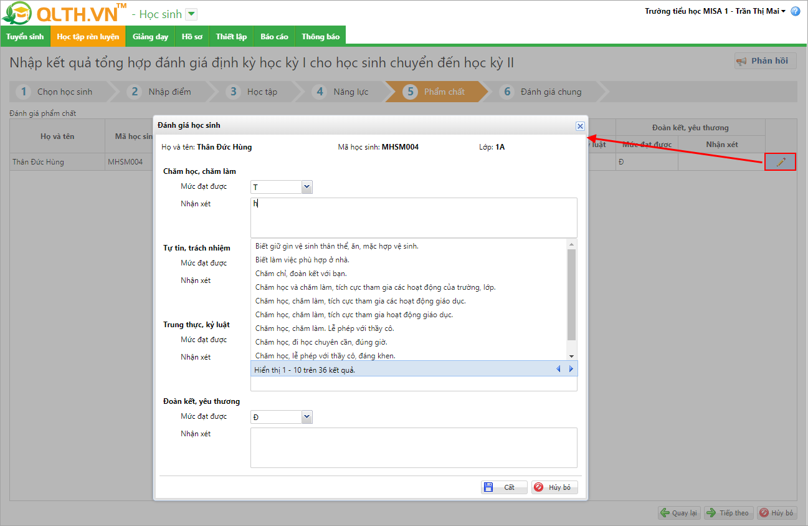The image size is (808, 526).
Task: Go to previous page of suggestion results
Action: pyautogui.click(x=558, y=370)
